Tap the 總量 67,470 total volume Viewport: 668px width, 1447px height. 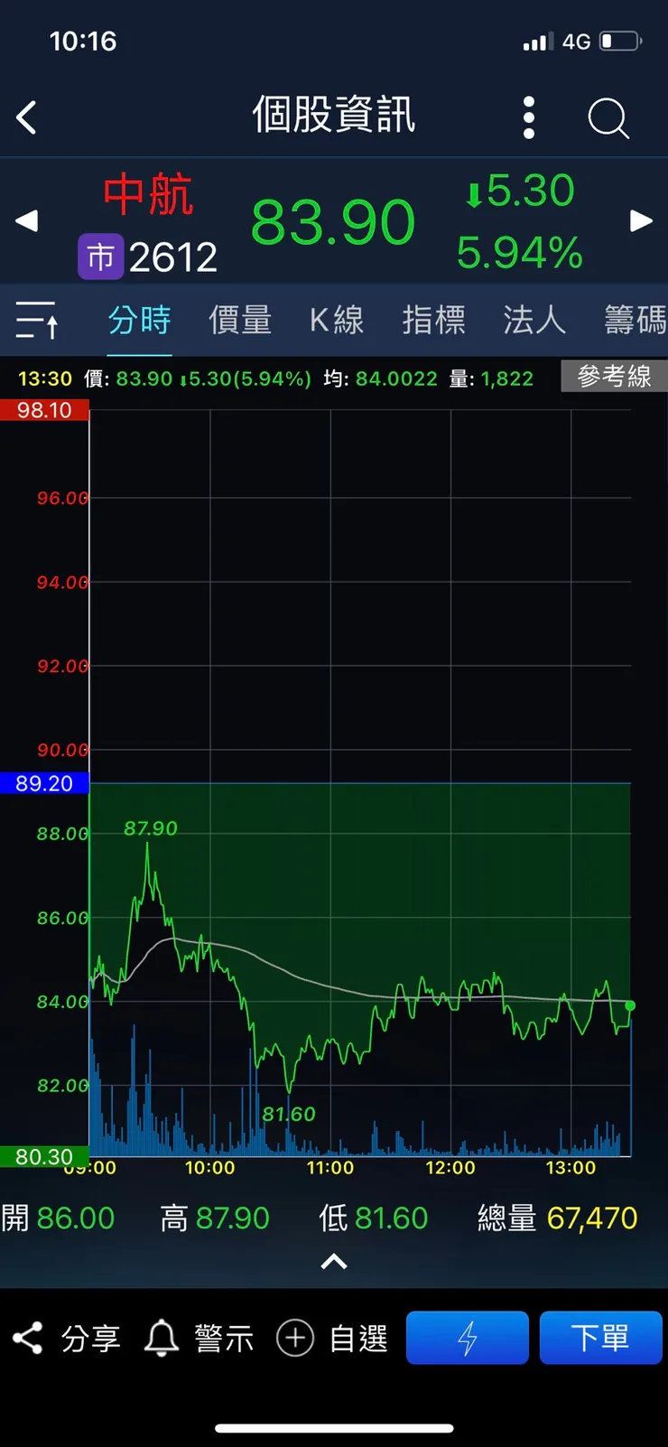558,1218
